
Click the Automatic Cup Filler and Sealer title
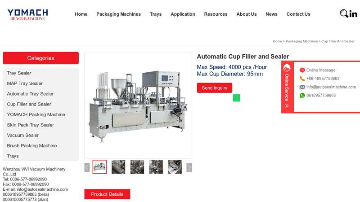(243, 57)
